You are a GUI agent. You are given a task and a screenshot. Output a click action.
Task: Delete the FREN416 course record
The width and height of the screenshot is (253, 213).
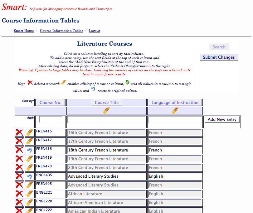click(20, 133)
